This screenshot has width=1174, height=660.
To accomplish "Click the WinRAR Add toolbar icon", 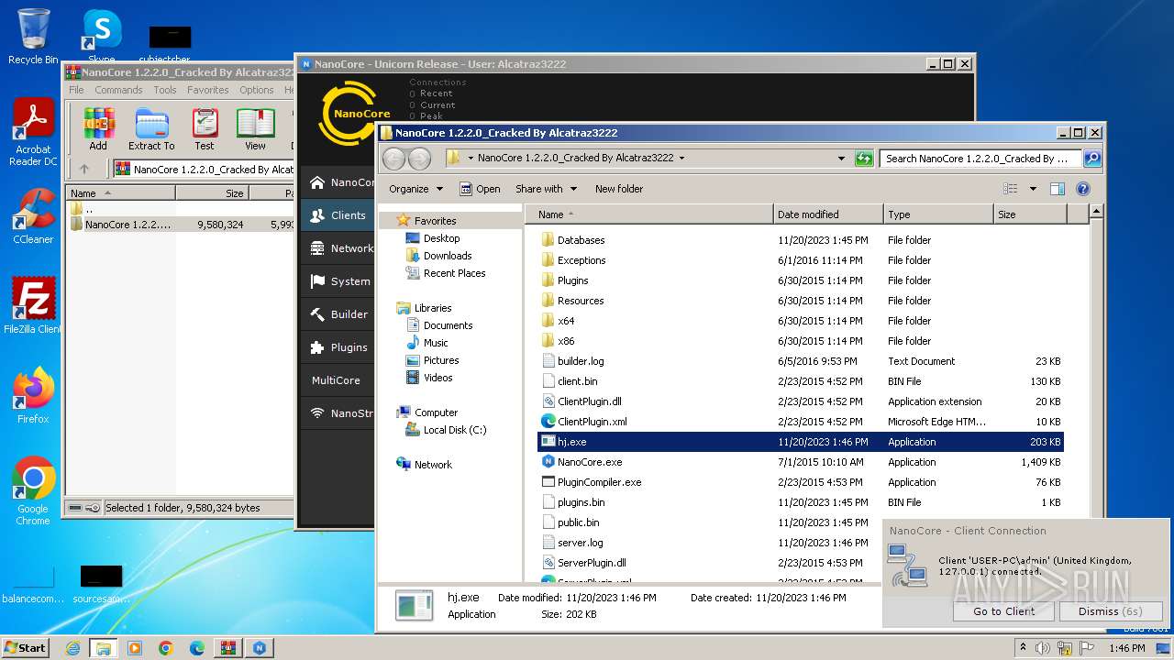I will tap(98, 129).
